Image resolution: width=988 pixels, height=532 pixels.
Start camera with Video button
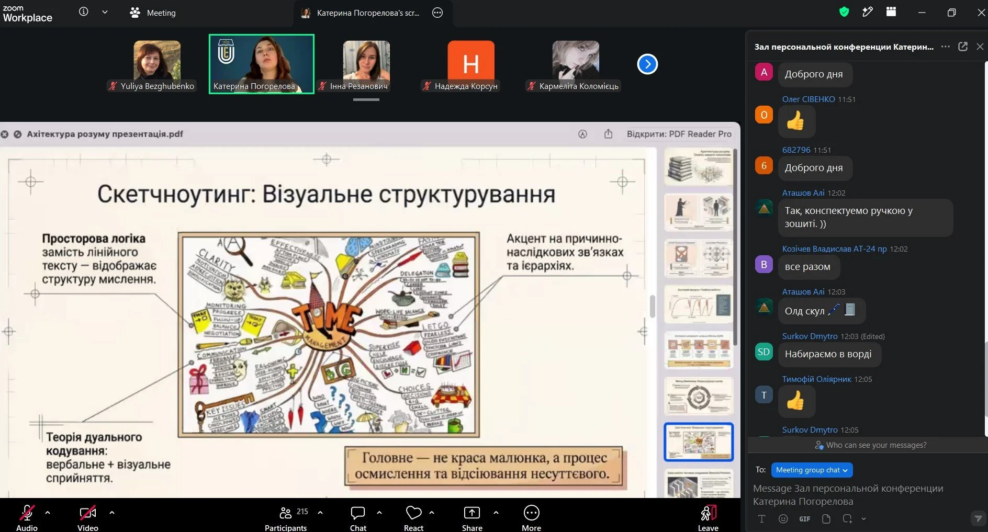coord(87,517)
